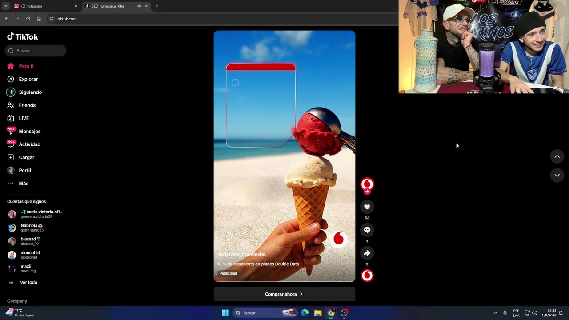Open comments on the Vodafone video

tap(367, 230)
